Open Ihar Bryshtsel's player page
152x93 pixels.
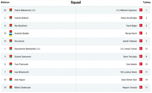[x=21, y=26]
